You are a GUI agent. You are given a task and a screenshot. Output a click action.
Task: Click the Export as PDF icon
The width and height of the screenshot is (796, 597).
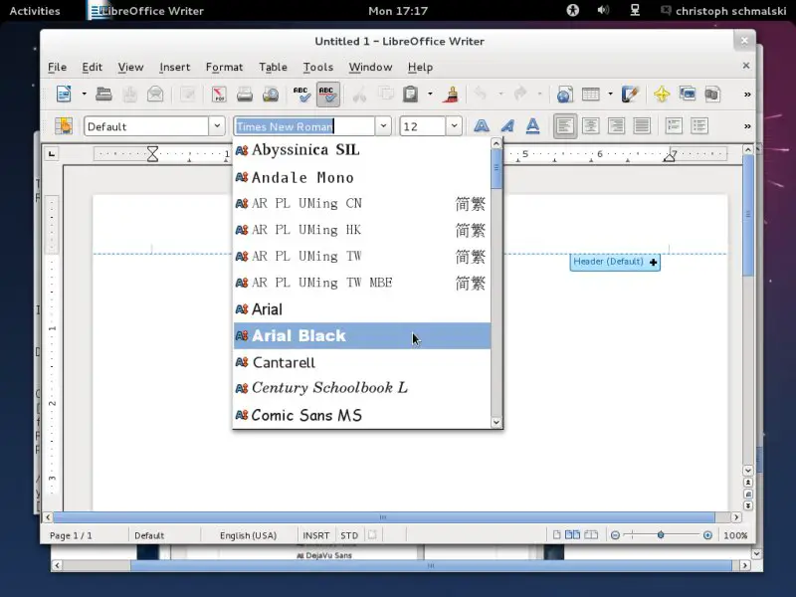[219, 94]
